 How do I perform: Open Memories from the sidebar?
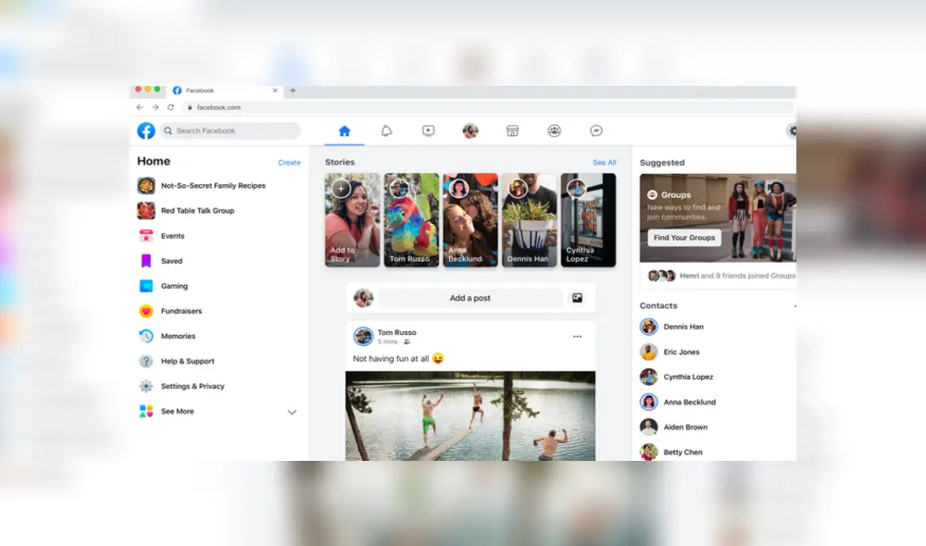click(x=178, y=336)
